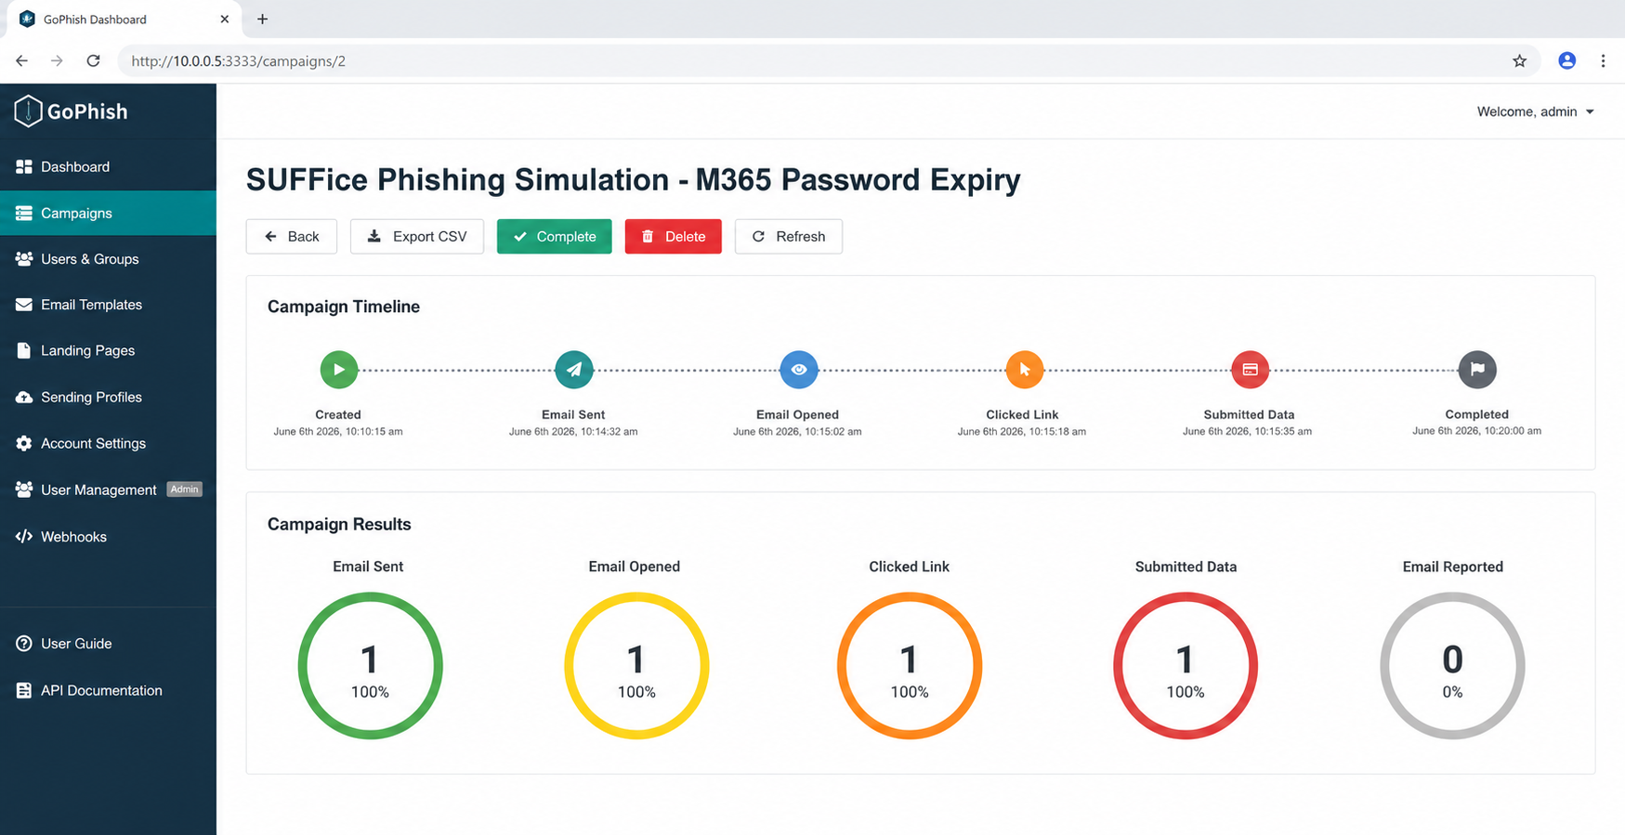Select Campaigns in the sidebar
This screenshot has height=835, width=1625.
(108, 213)
